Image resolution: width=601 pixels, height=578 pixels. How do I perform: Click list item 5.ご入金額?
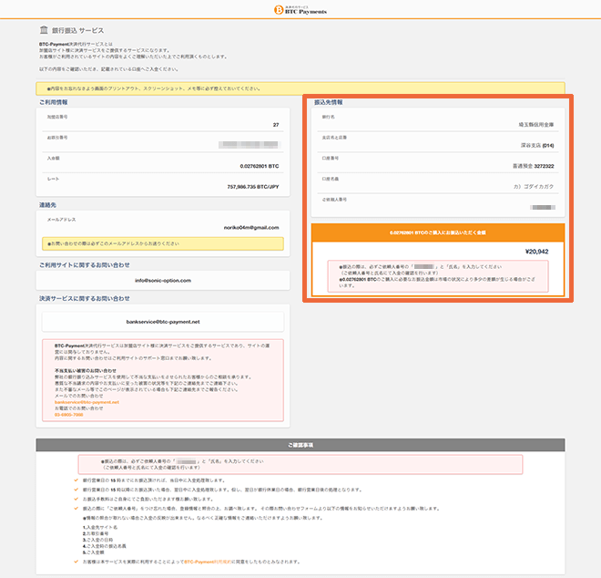click(94, 552)
